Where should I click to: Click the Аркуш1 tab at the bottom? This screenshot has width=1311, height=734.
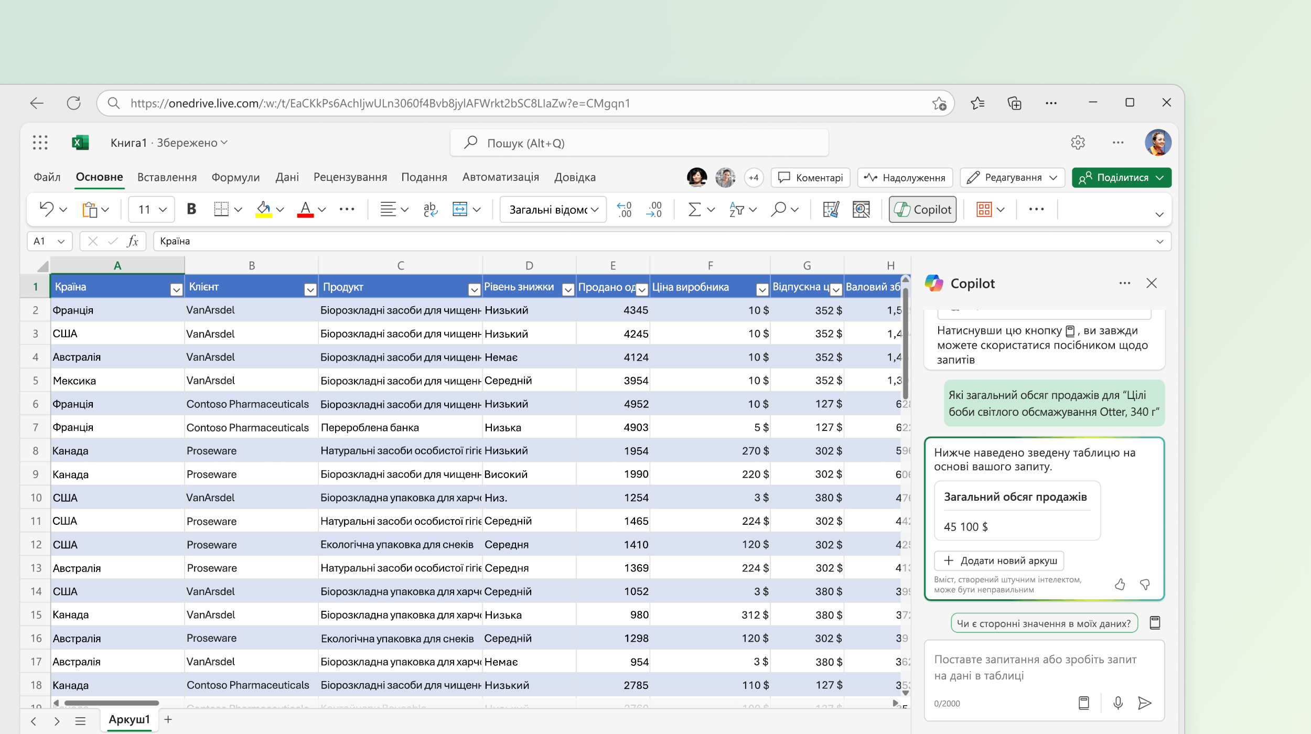click(x=129, y=719)
